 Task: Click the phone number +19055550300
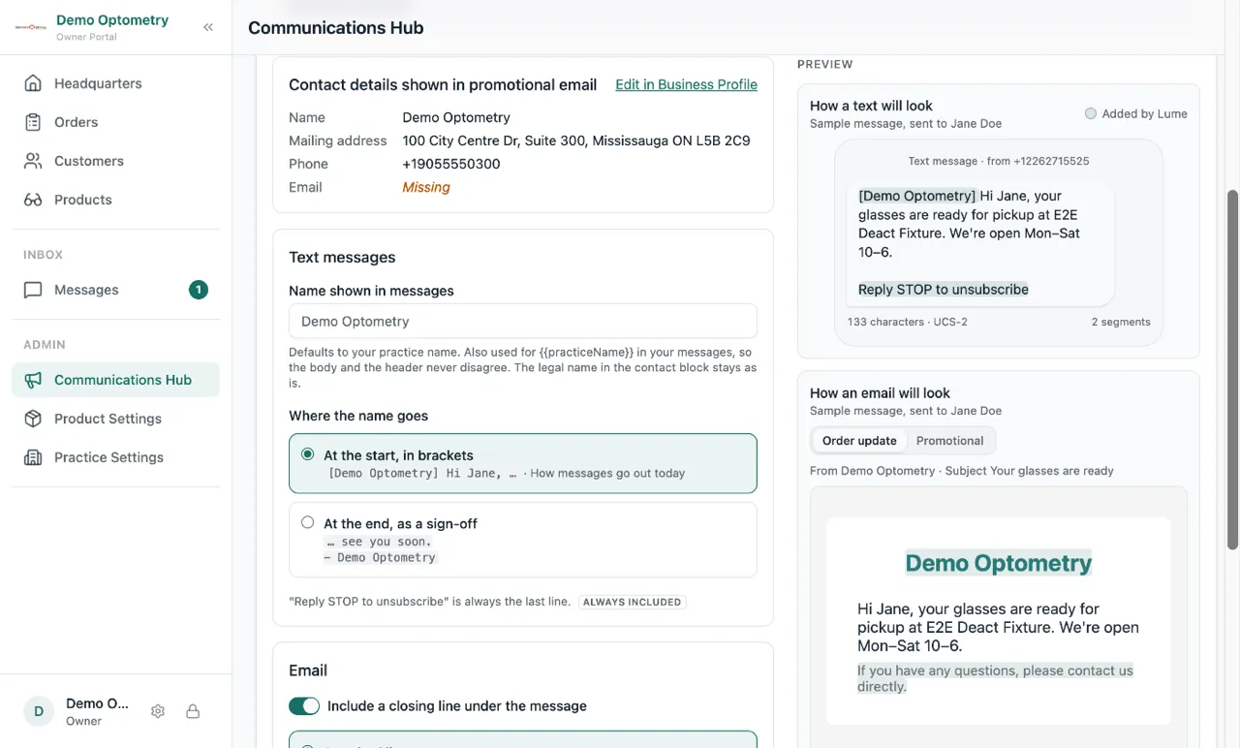click(x=451, y=164)
